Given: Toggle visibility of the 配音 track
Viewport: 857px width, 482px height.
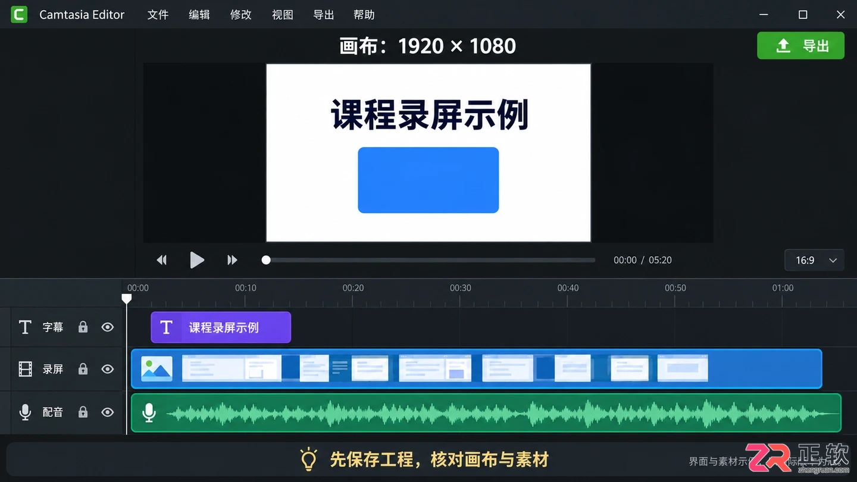Looking at the screenshot, I should [x=107, y=412].
